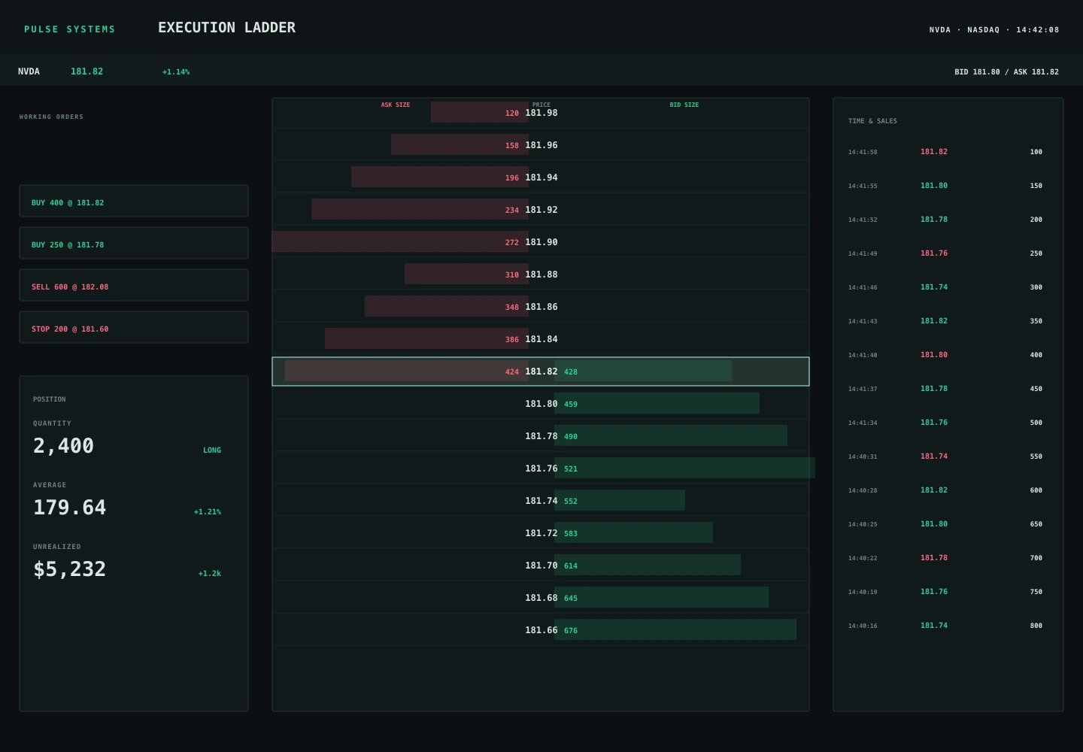This screenshot has width=1083, height=752.
Task: Click bid size 521 at 181.76
Action: coord(571,469)
